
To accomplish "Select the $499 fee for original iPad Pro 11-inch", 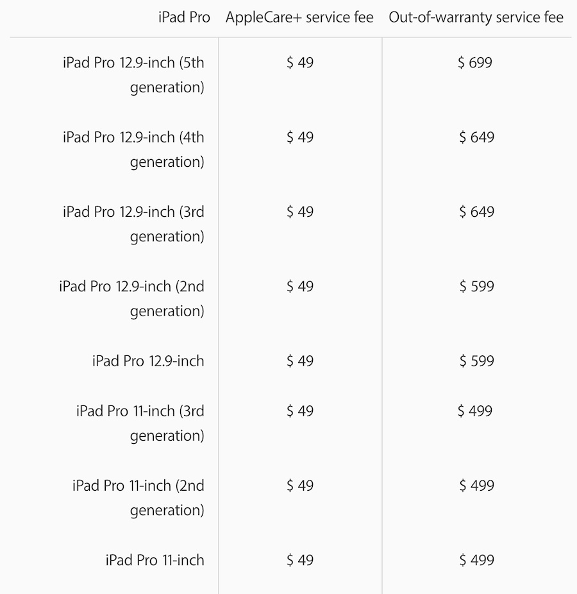I will [476, 560].
